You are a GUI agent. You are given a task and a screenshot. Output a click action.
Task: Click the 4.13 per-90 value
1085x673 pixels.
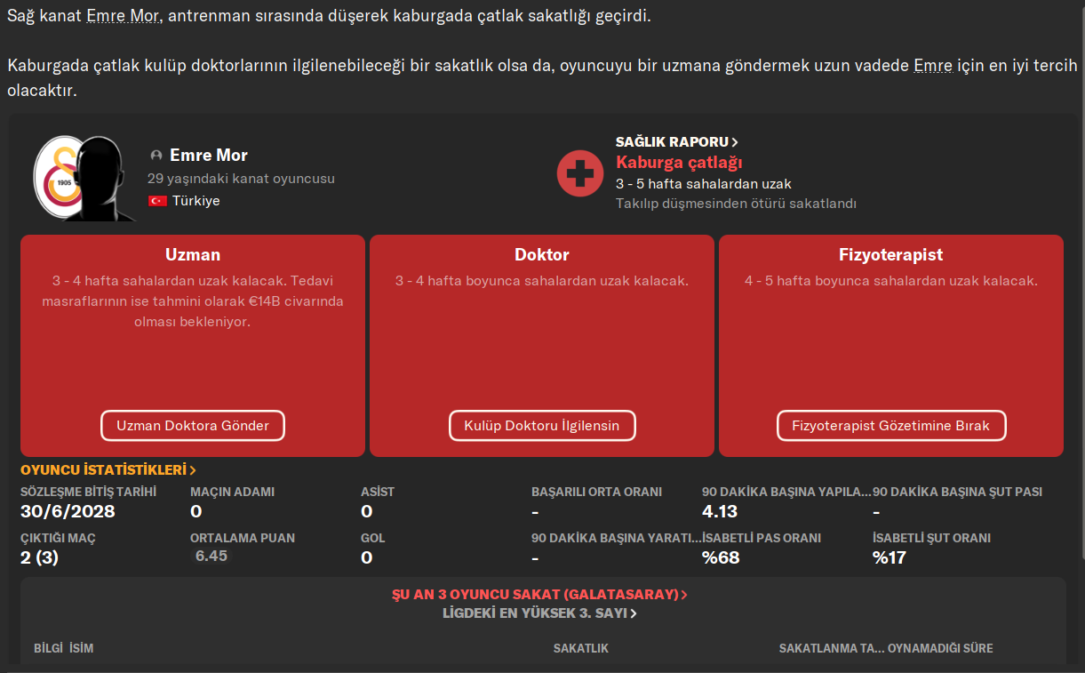tap(720, 512)
